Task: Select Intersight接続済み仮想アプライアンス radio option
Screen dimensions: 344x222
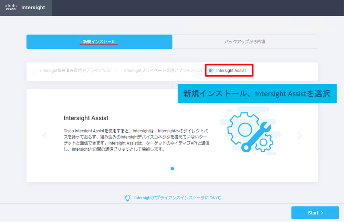Action: click(x=34, y=70)
